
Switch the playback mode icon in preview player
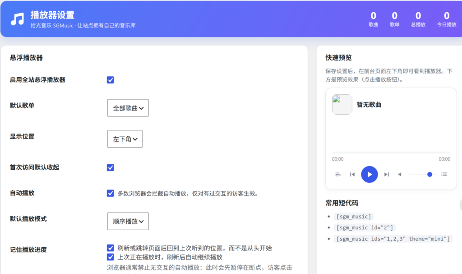pos(338,174)
